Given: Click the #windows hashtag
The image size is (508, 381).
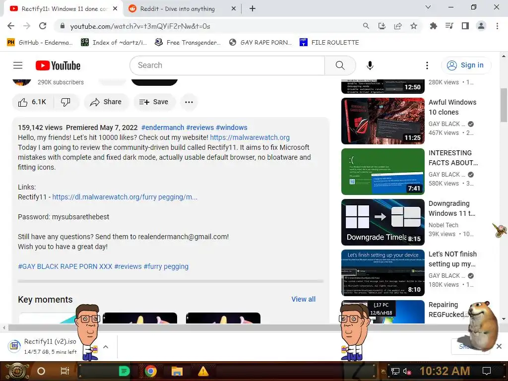Looking at the screenshot, I should [x=232, y=127].
